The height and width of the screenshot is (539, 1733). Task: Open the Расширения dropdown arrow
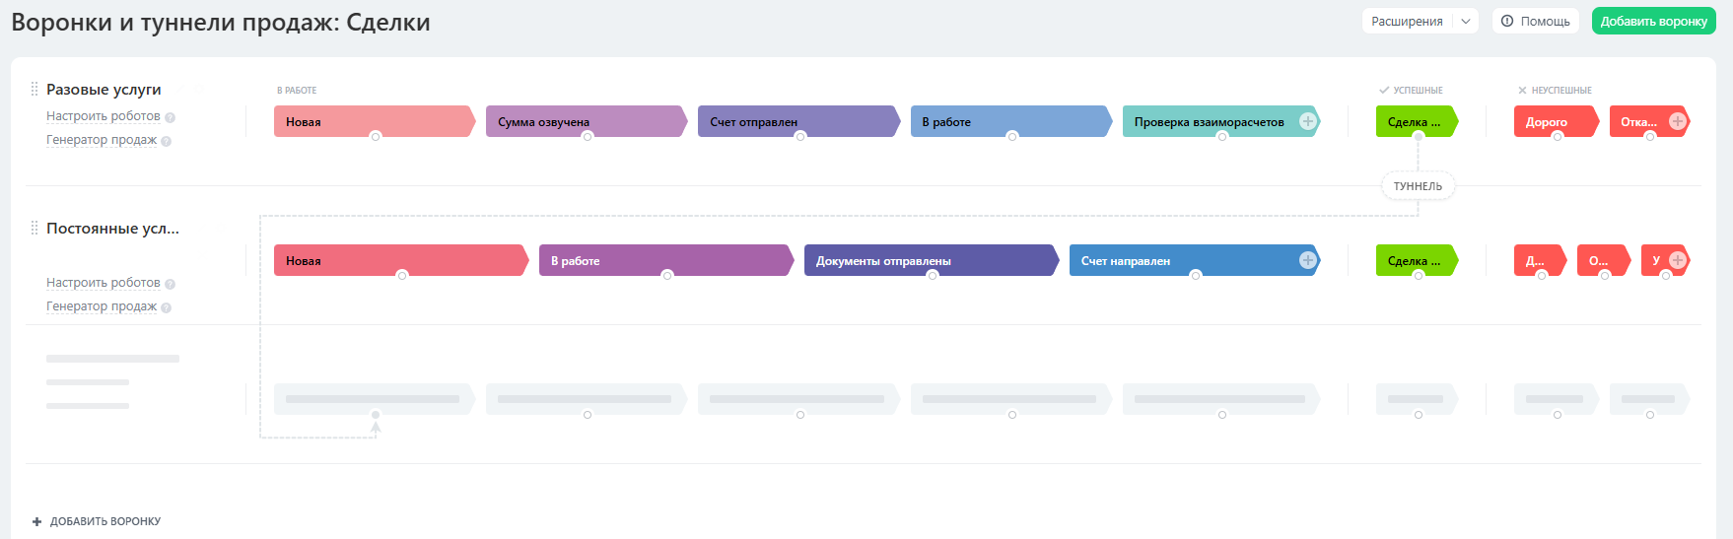tap(1465, 21)
